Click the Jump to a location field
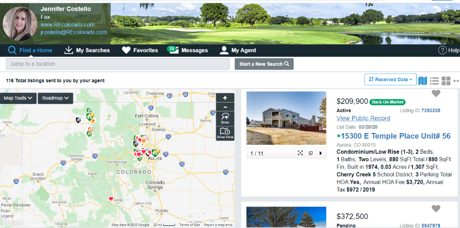Viewport: 460px width, 228px height. click(118, 64)
